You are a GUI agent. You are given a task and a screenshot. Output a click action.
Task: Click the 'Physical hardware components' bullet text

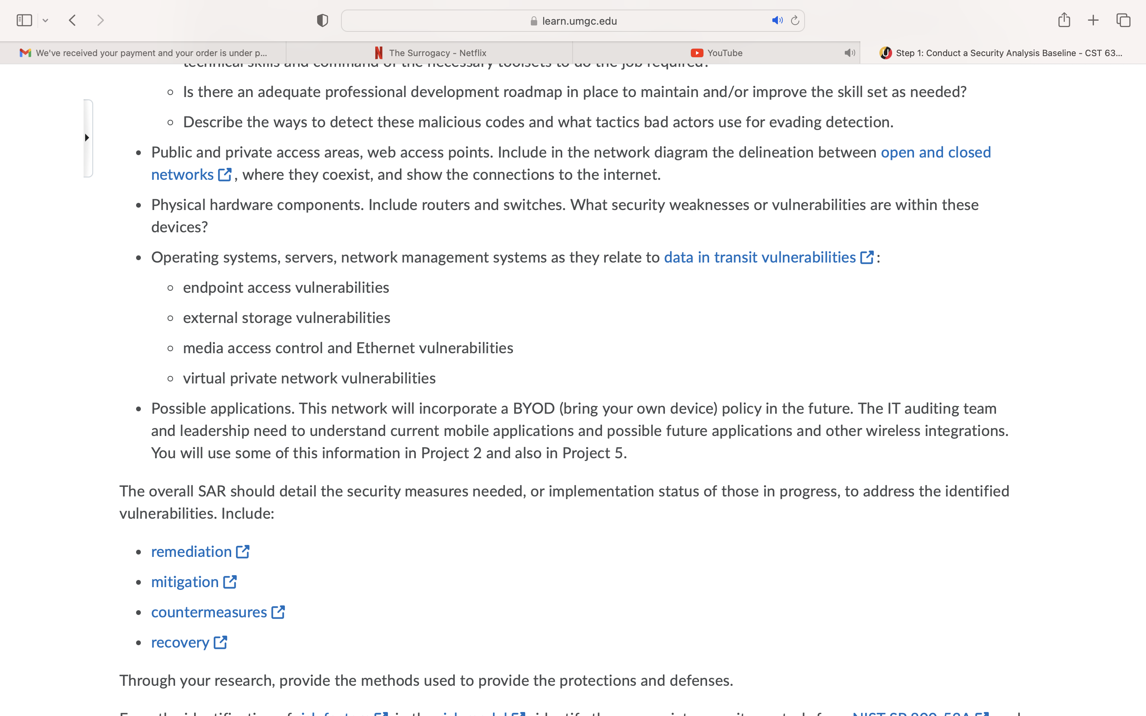565,216
